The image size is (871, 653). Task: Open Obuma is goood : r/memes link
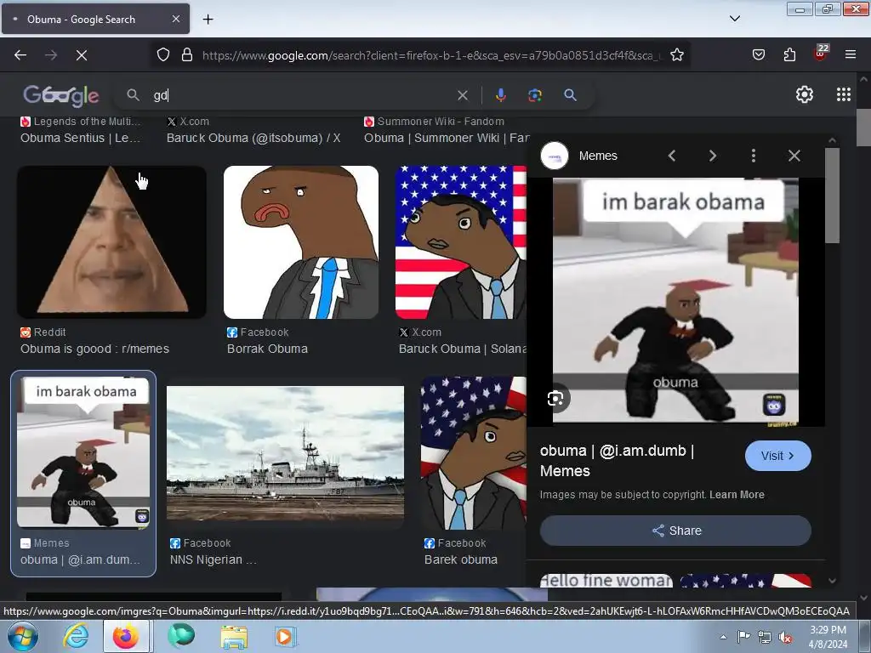(95, 349)
